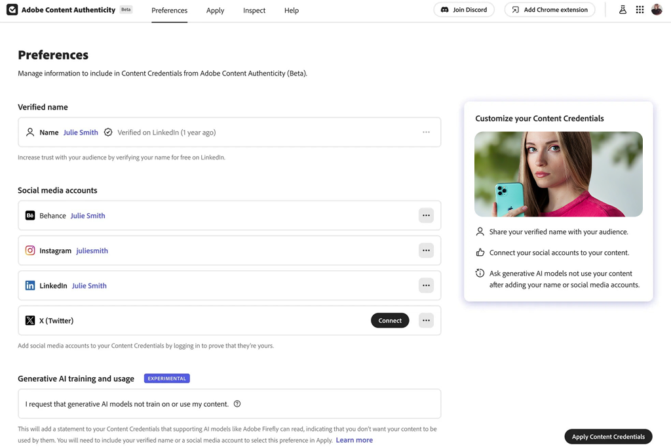Click the Join Discord button

(464, 9)
